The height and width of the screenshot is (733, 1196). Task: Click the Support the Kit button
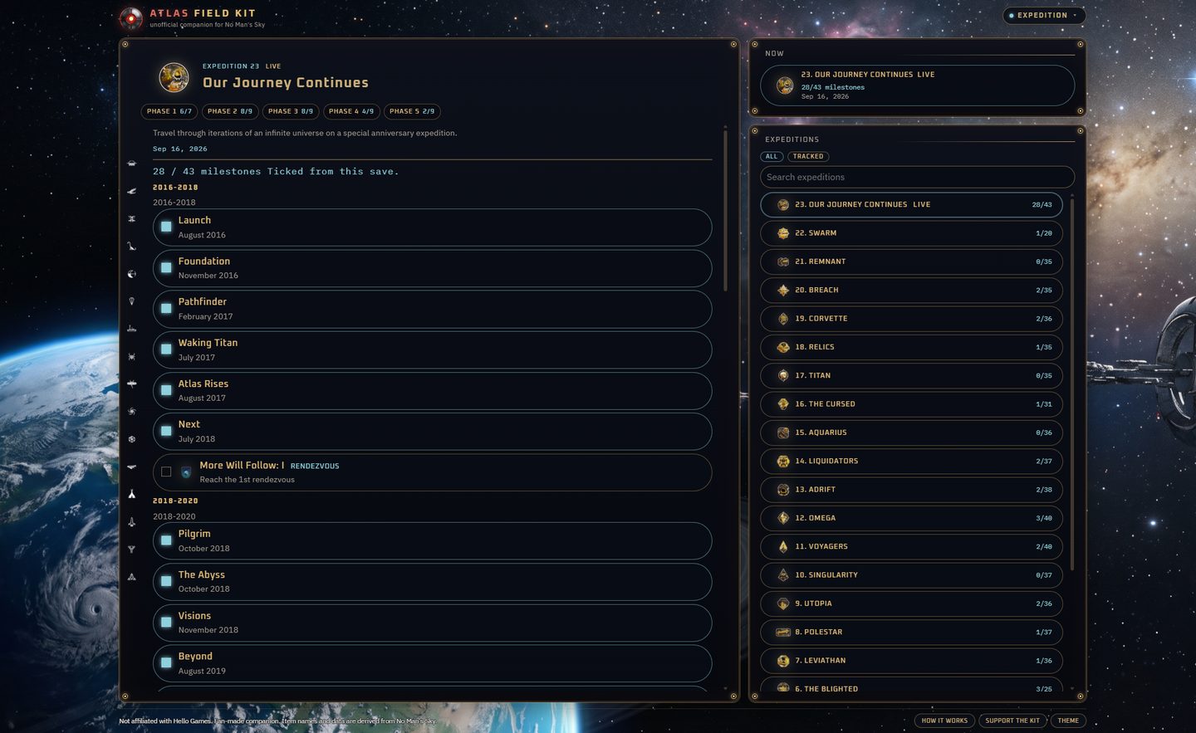[1012, 721]
